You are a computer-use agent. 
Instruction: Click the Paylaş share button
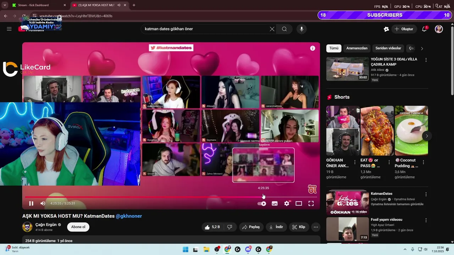[x=251, y=227]
